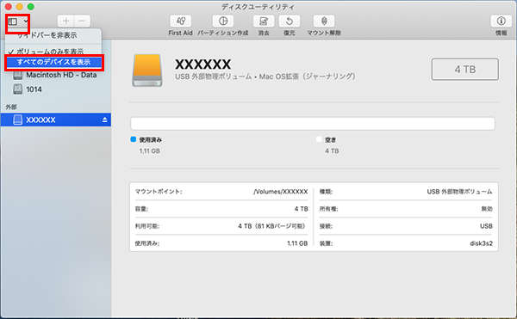Screen dimensions: 517x319
Task: Click the /Volumes/XXXXXX mount point value
Action: coord(281,192)
